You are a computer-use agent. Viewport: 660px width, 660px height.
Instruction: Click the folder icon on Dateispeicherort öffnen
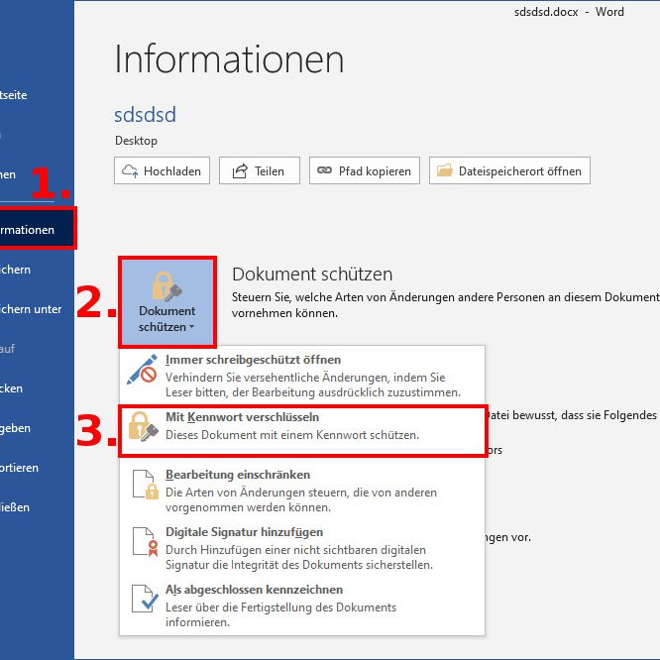pos(444,171)
